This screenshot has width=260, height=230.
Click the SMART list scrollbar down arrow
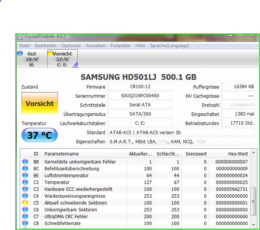pos(254,225)
